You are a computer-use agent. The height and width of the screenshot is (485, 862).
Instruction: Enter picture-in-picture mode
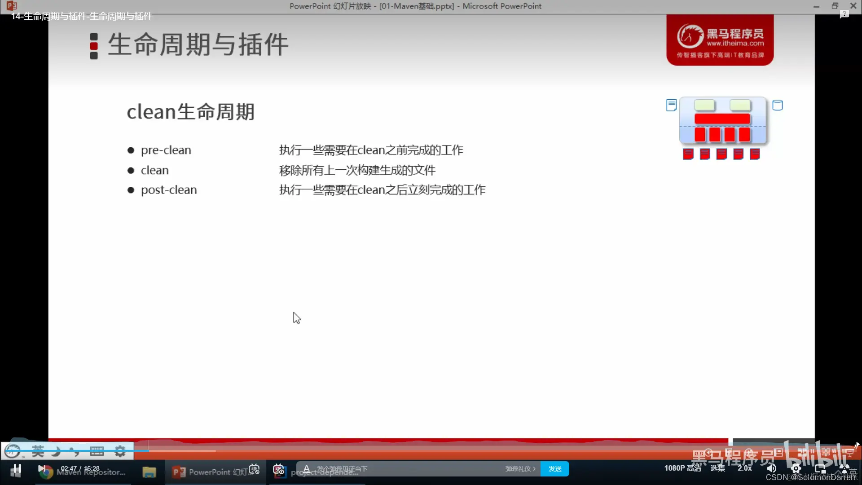[x=821, y=468]
